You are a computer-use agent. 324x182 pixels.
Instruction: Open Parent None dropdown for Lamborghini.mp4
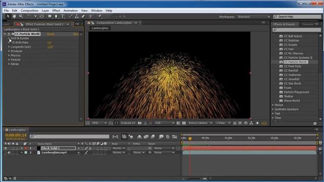tap(164, 153)
